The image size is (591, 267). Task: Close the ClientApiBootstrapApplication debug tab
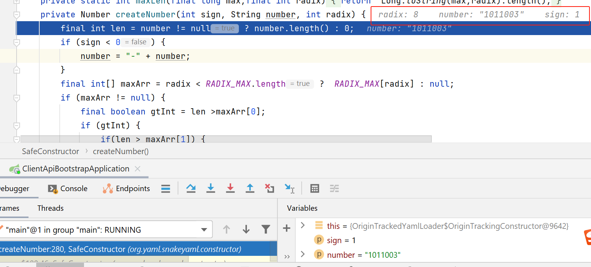[138, 169]
